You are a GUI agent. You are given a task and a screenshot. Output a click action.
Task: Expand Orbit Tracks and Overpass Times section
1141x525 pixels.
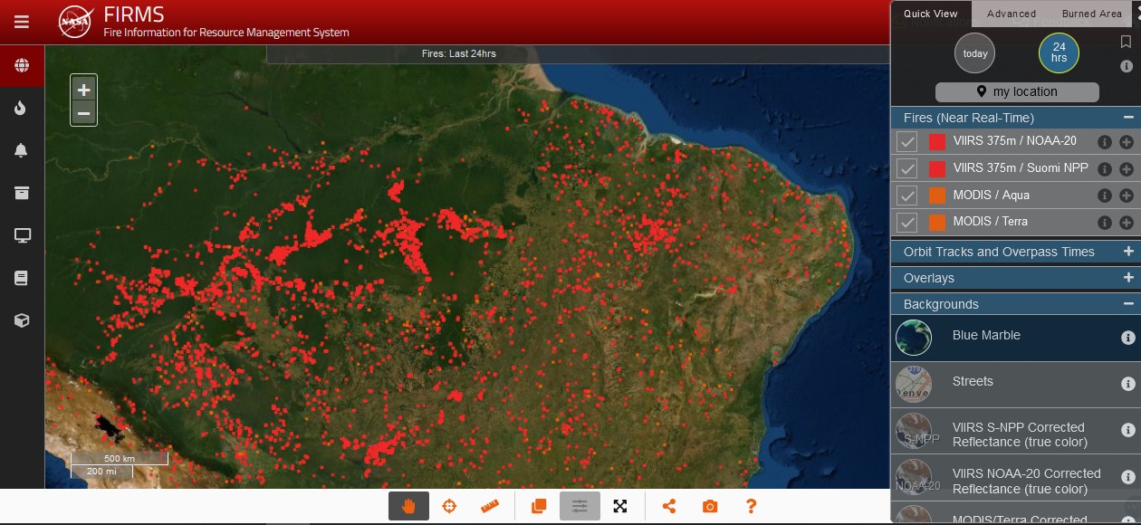pos(1127,252)
